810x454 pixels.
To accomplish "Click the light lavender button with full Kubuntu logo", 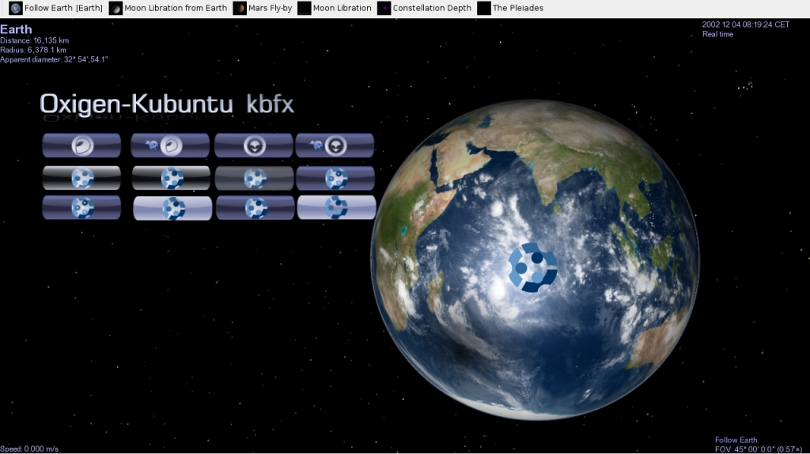I will pyautogui.click(x=172, y=208).
